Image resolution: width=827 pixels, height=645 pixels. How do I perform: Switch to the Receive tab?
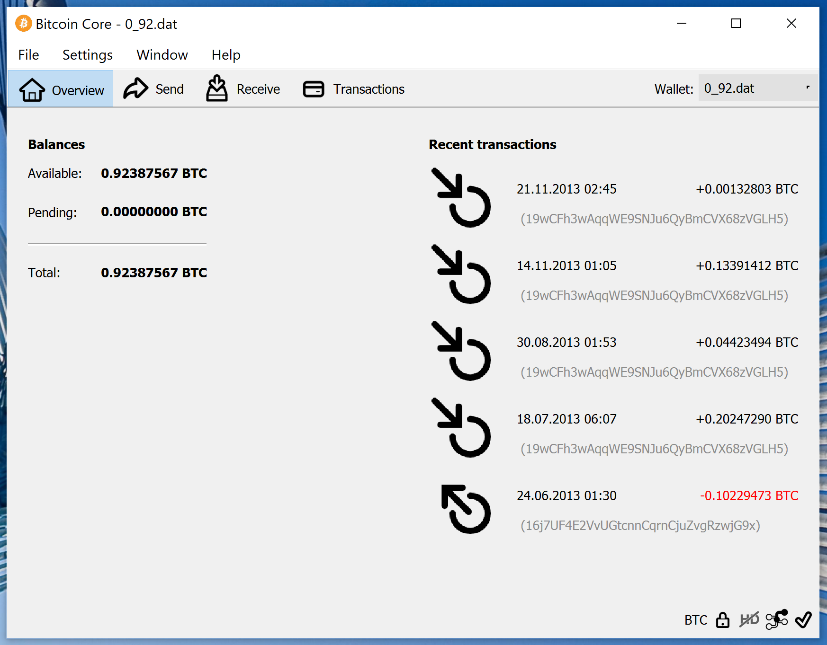tap(243, 89)
